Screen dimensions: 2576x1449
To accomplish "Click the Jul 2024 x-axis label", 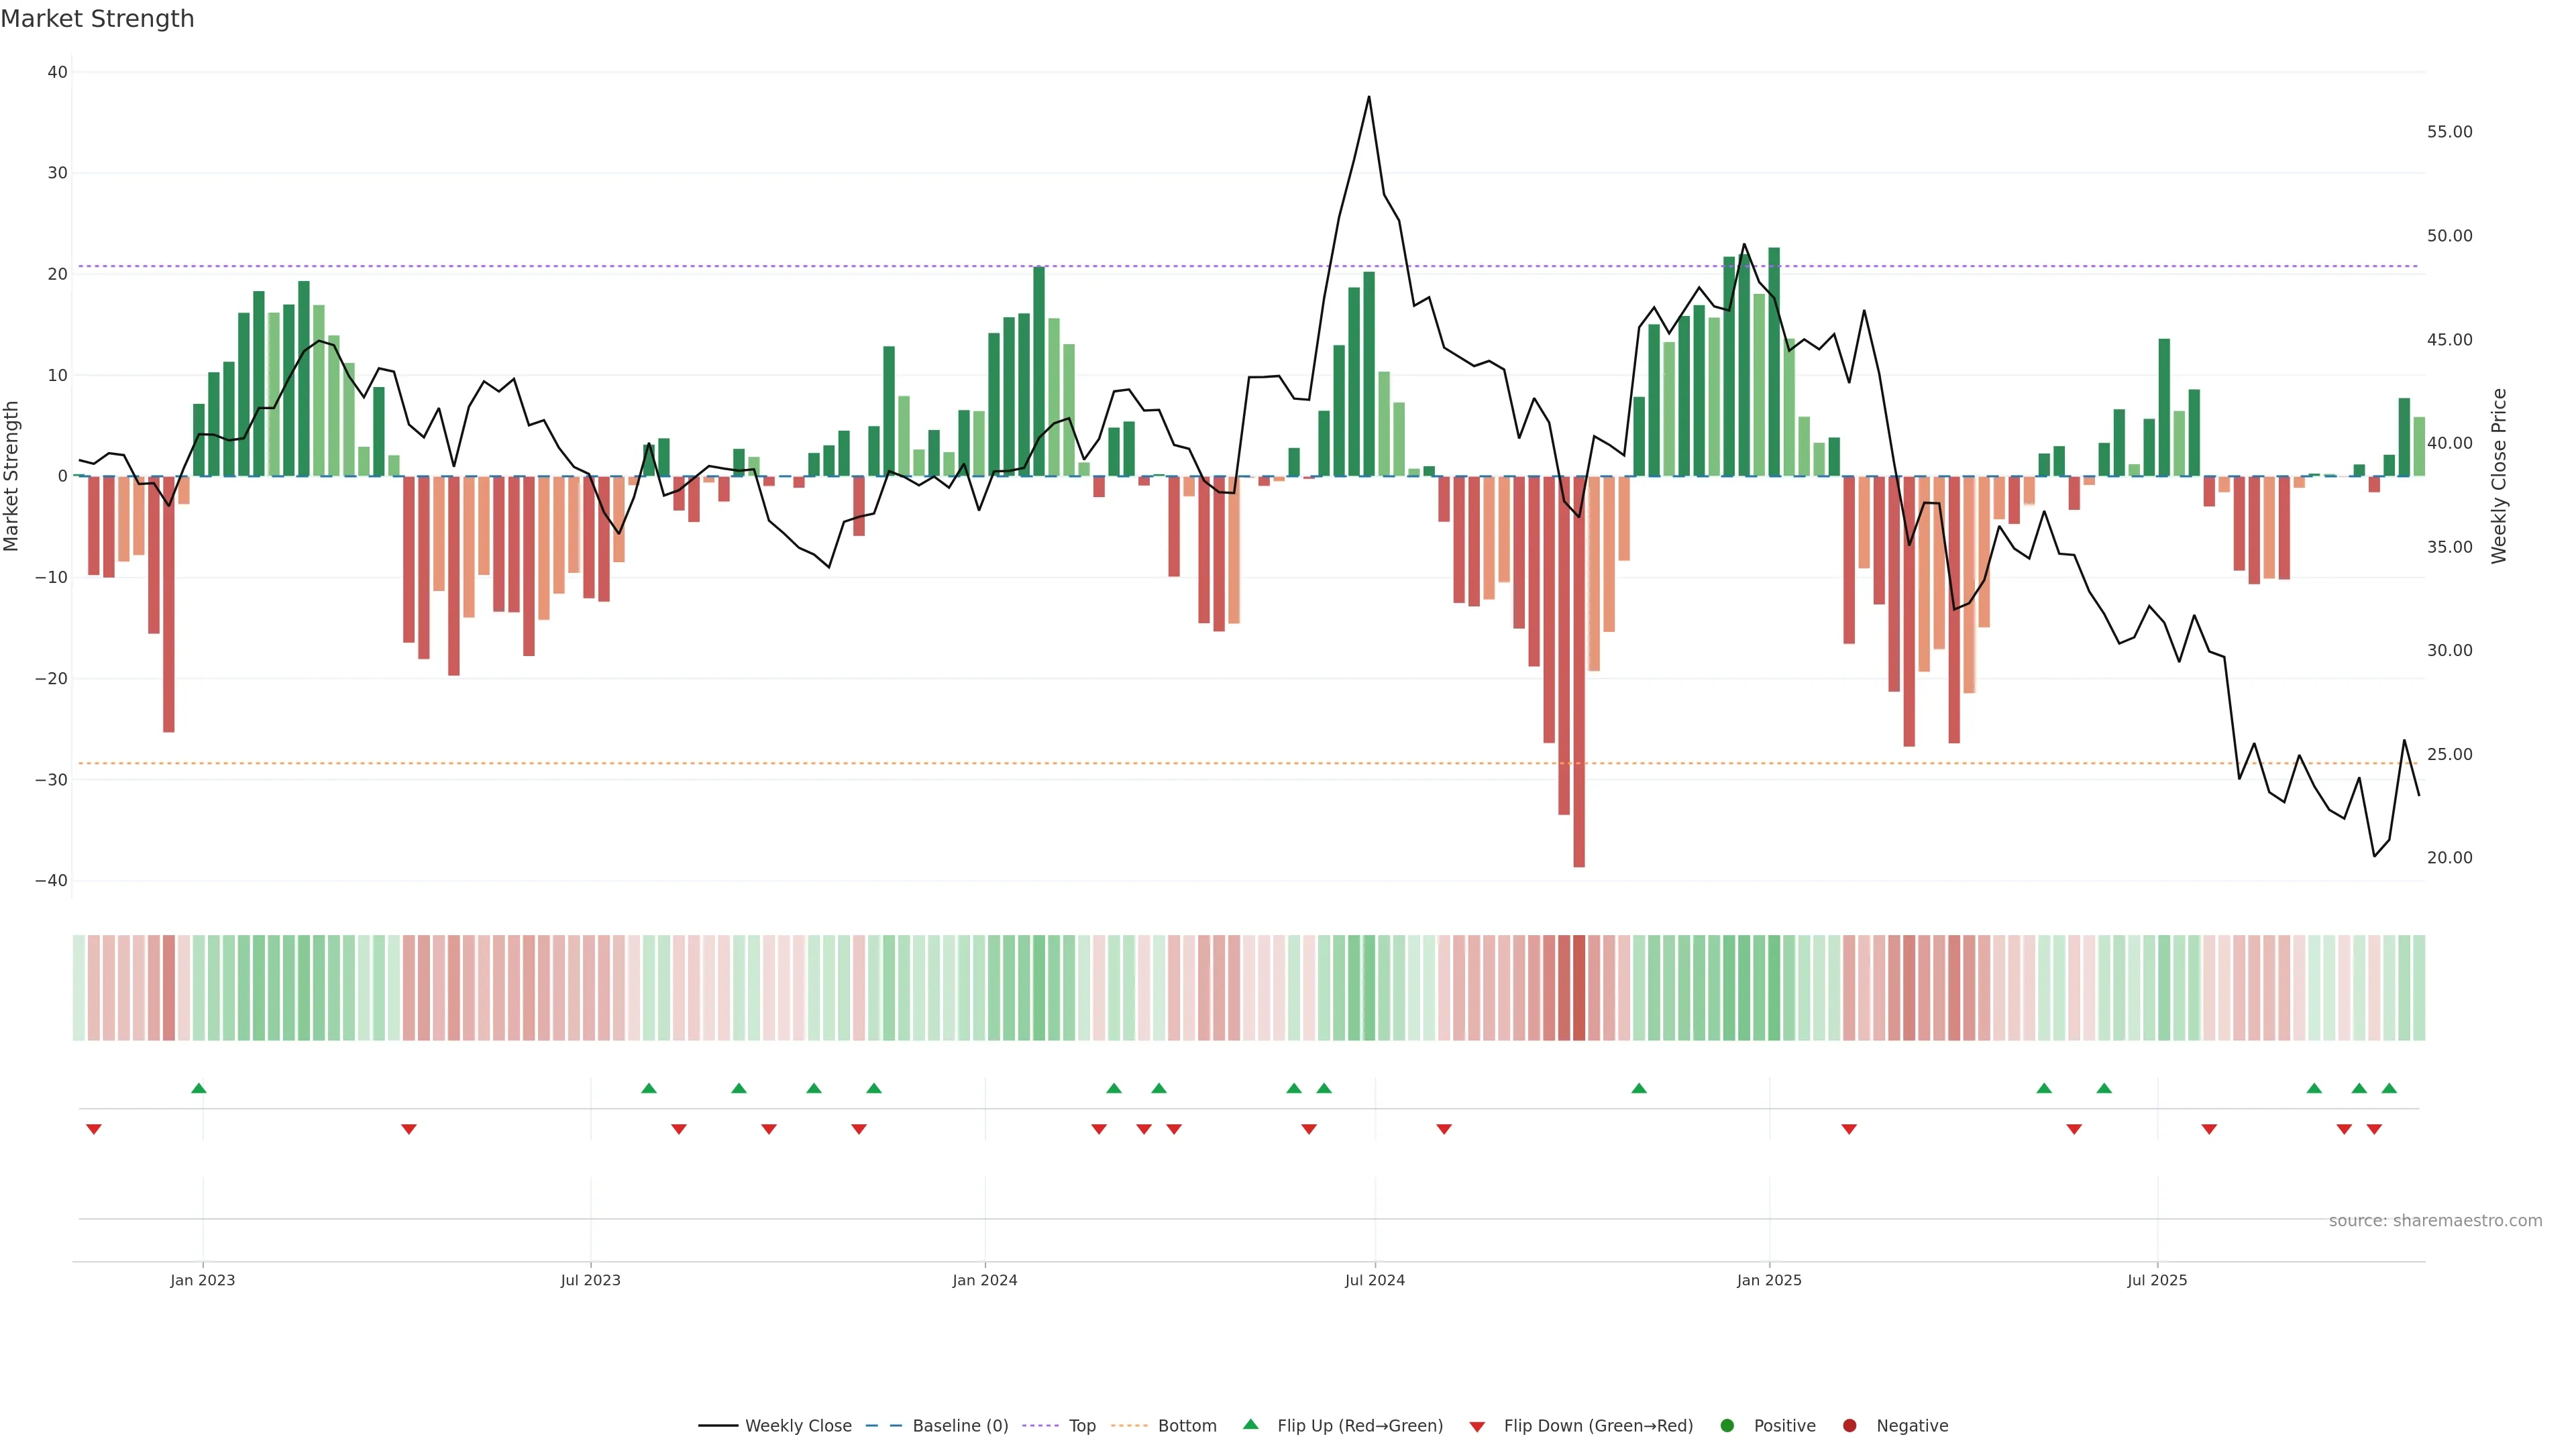I will coord(1374,1280).
